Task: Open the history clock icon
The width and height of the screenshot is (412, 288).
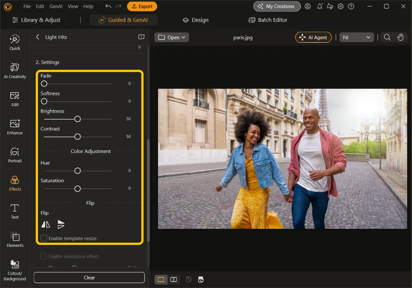Action: click(x=188, y=279)
